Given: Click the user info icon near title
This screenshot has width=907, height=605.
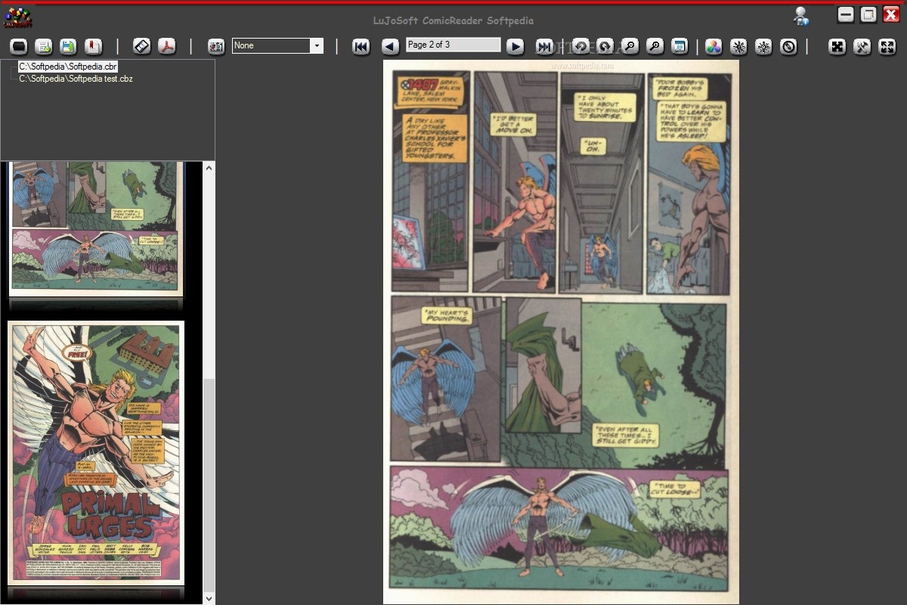Looking at the screenshot, I should point(801,16).
